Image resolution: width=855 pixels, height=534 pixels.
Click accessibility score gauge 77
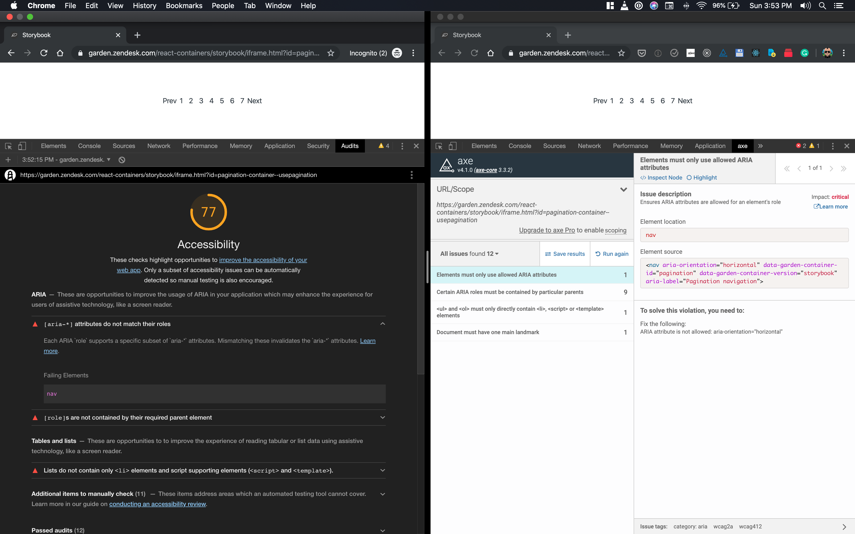pyautogui.click(x=208, y=212)
